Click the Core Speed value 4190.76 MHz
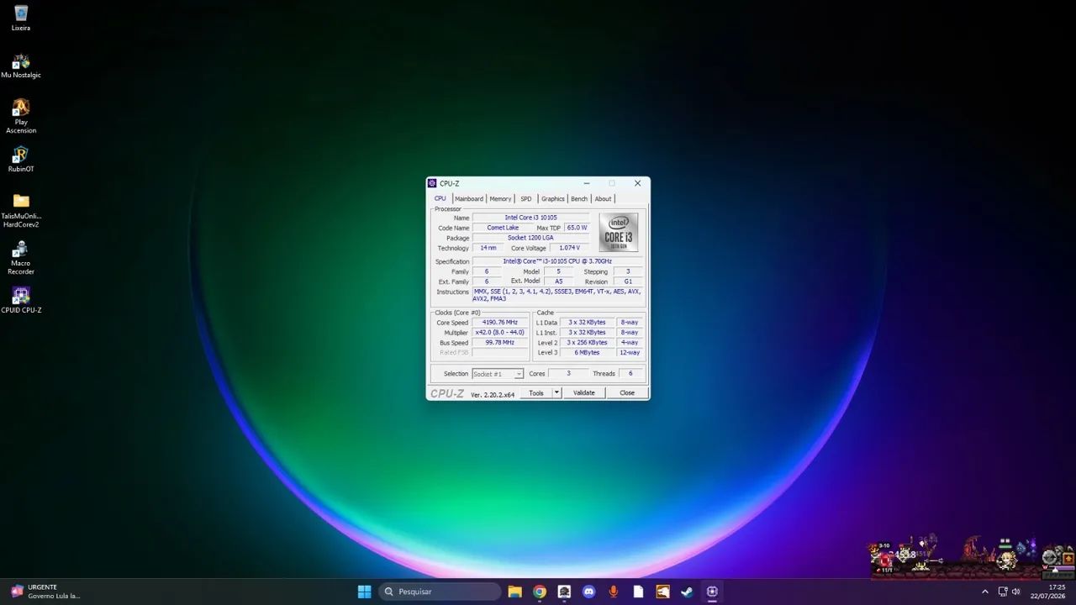The height and width of the screenshot is (605, 1076). pyautogui.click(x=500, y=323)
